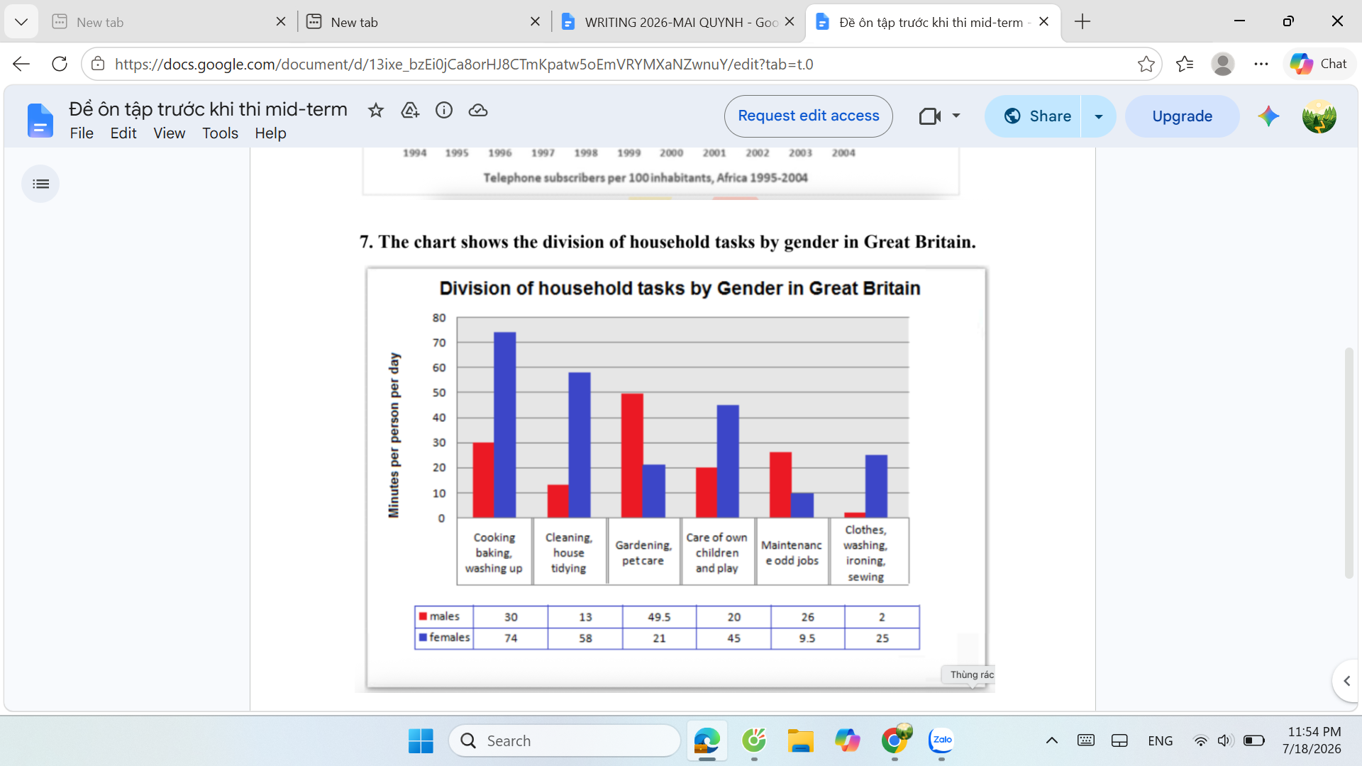
Task: Open the Gemini sparkle icon
Action: click(x=1268, y=116)
